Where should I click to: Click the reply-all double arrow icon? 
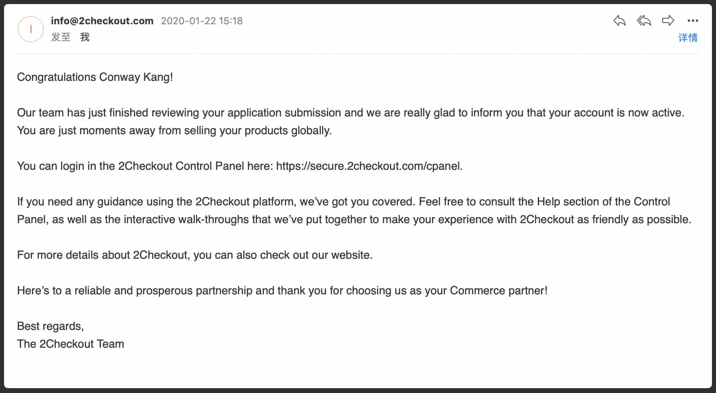[644, 21]
